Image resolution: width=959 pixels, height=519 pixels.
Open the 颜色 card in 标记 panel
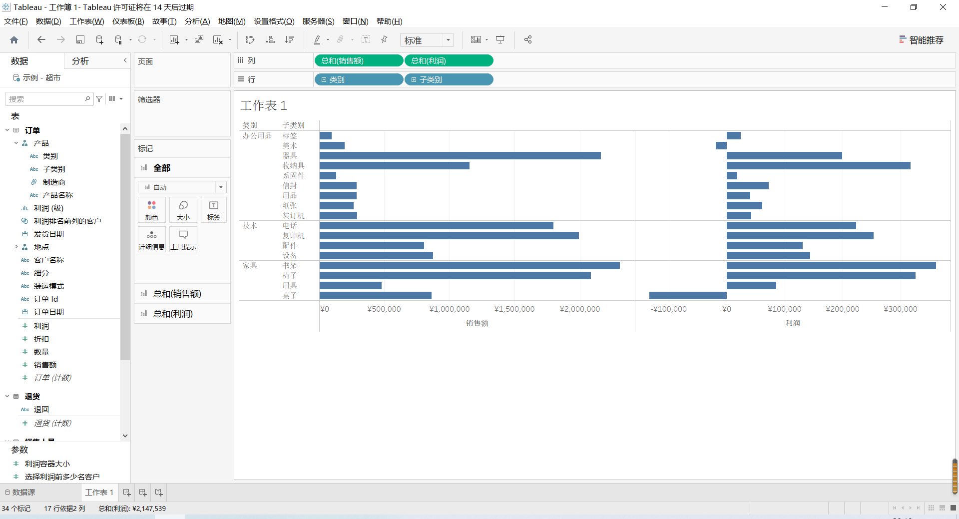coord(151,210)
